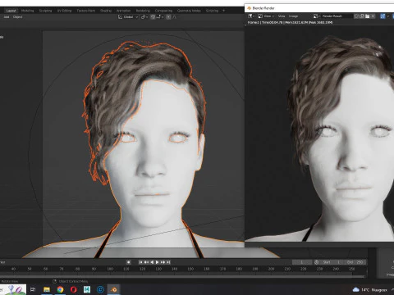
Task: Switch to the Compositing workspace
Action: click(163, 11)
